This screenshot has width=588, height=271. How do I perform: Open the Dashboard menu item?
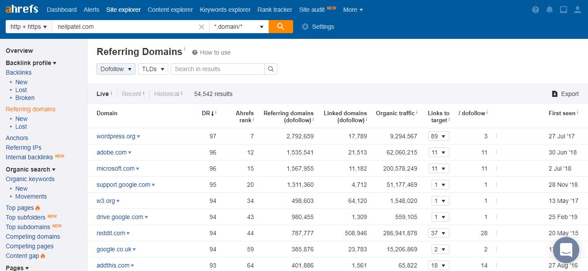[62, 10]
